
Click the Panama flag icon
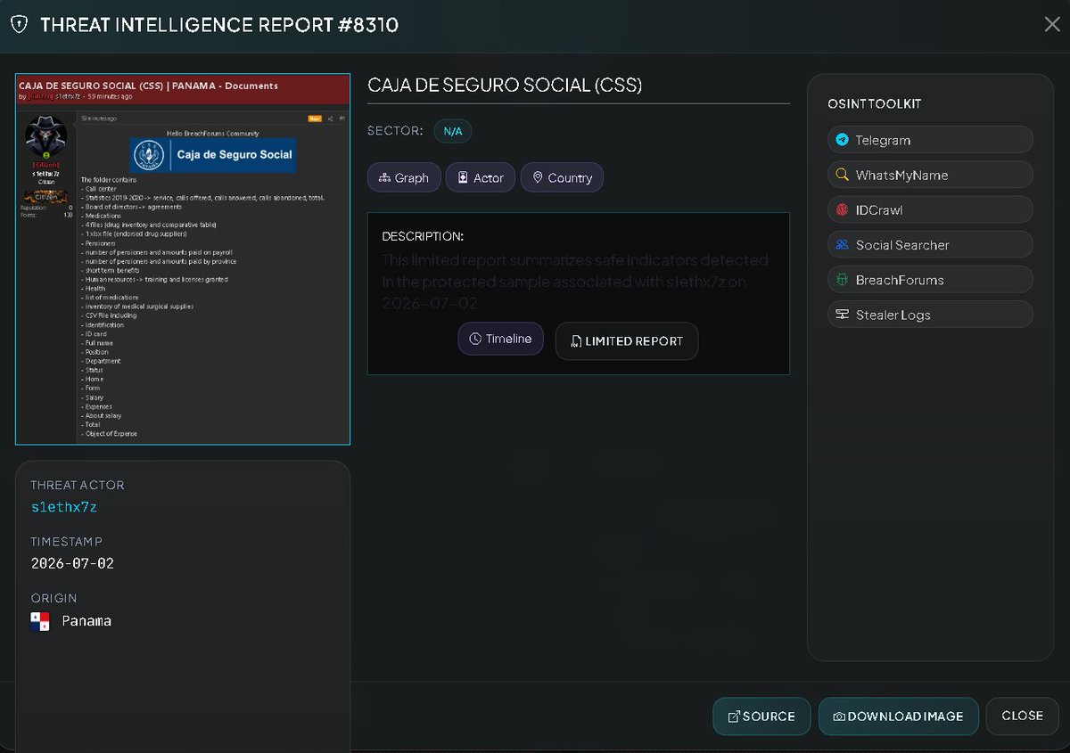[x=40, y=621]
